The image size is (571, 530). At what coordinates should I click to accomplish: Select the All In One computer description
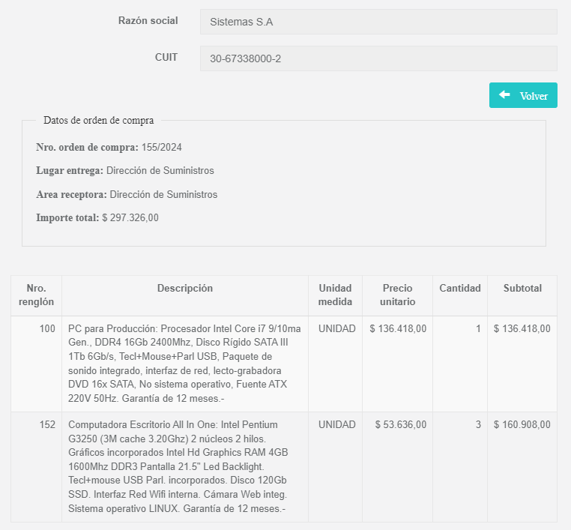184,466
